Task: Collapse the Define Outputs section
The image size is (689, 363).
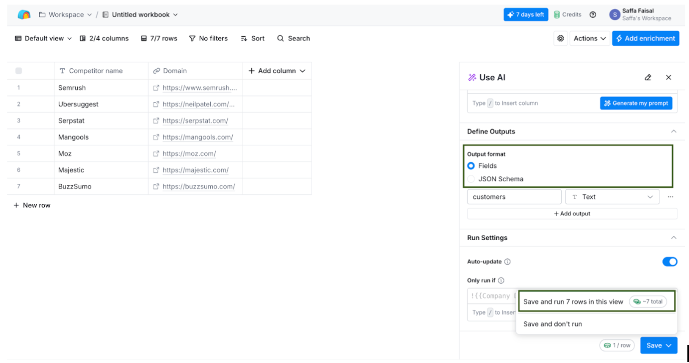Action: click(673, 132)
